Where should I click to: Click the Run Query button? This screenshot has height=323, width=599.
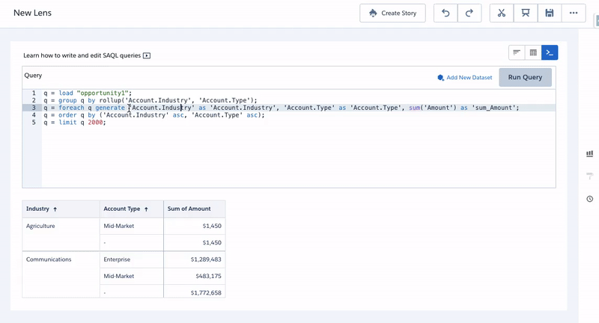coord(525,78)
